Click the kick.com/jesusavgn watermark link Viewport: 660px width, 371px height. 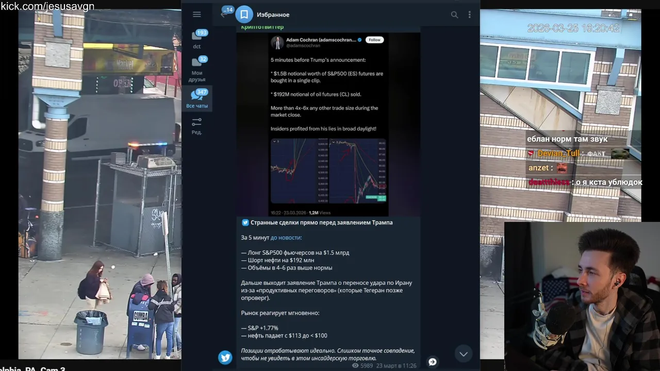47,6
